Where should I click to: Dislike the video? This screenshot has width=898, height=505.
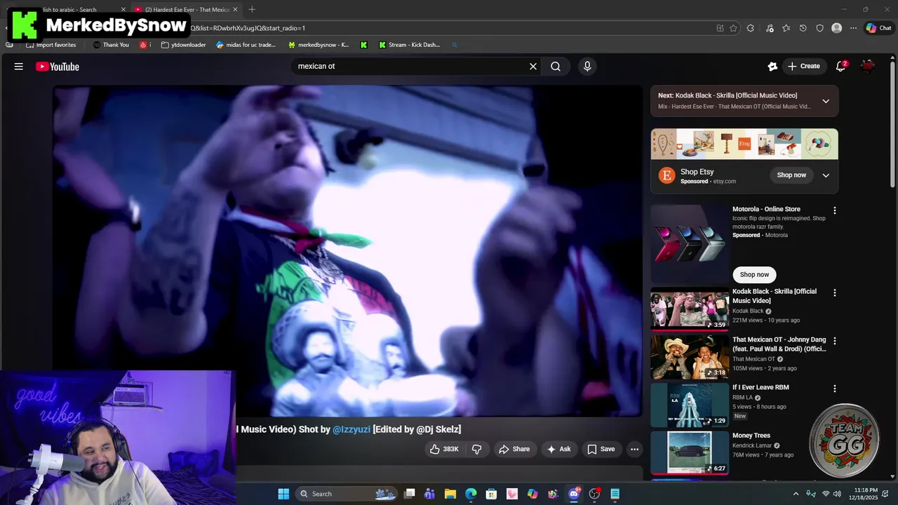coord(476,449)
